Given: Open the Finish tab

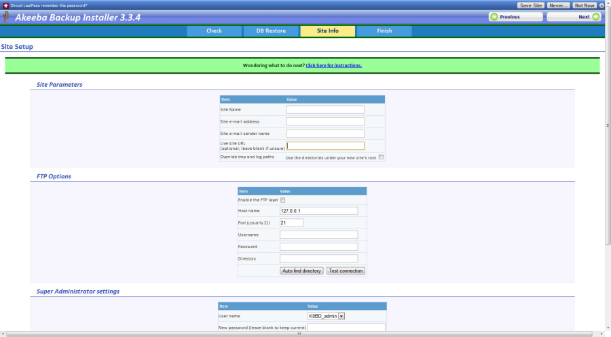Looking at the screenshot, I should pos(384,31).
